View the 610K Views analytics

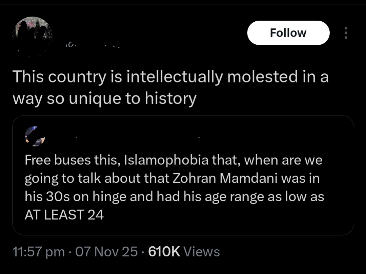tap(184, 252)
